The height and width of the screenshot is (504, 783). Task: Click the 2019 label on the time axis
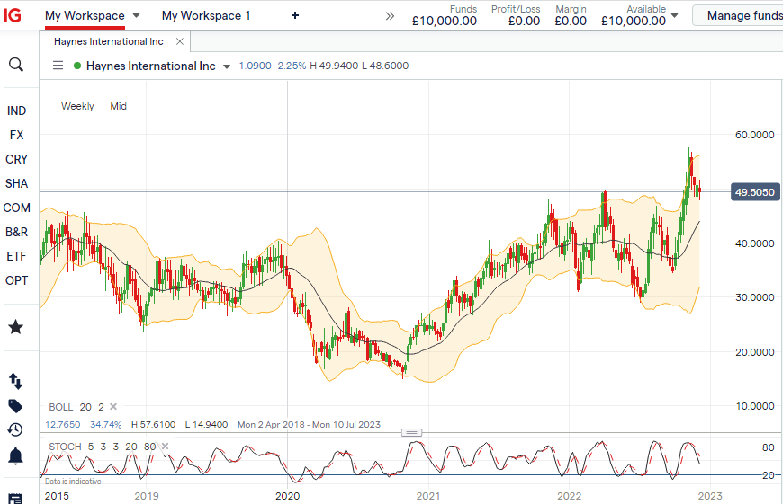click(147, 496)
